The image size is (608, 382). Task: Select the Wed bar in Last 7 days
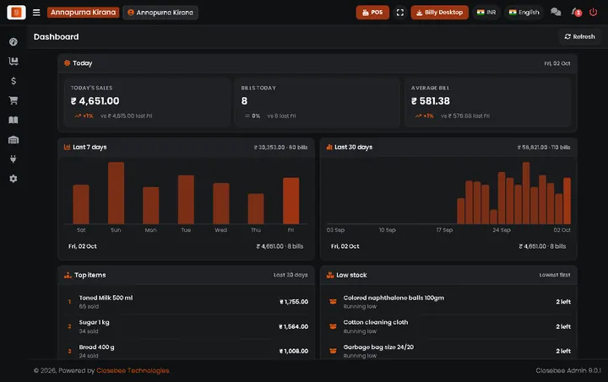click(221, 203)
